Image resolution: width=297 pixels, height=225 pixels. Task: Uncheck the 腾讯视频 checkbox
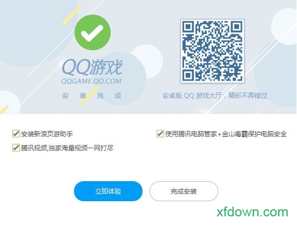[x=16, y=148]
